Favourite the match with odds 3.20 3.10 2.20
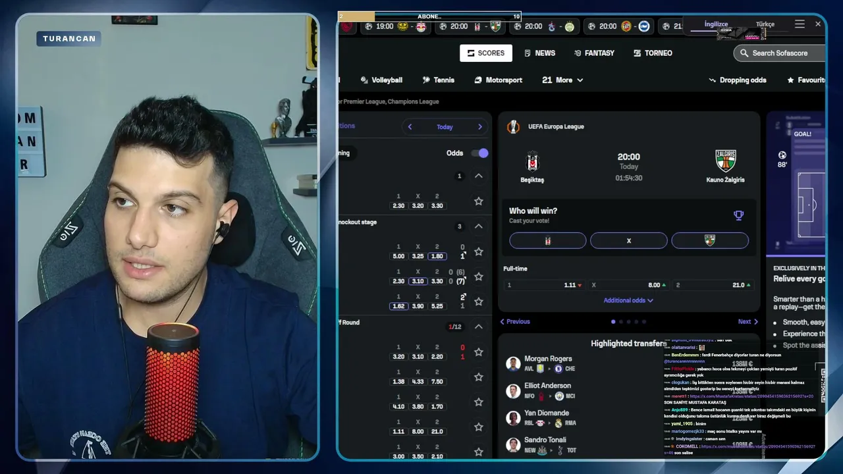843x474 pixels. pyautogui.click(x=479, y=352)
